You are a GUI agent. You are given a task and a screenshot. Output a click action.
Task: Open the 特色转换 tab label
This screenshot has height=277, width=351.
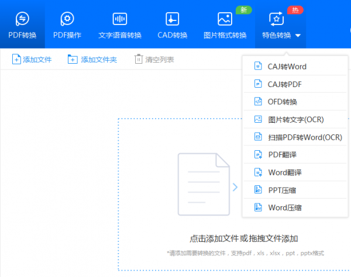point(277,35)
